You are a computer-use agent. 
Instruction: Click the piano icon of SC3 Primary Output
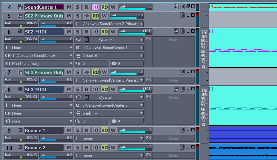tap(20, 72)
